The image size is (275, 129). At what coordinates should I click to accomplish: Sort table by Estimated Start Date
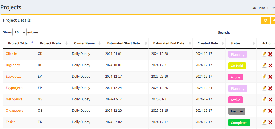point(123,43)
